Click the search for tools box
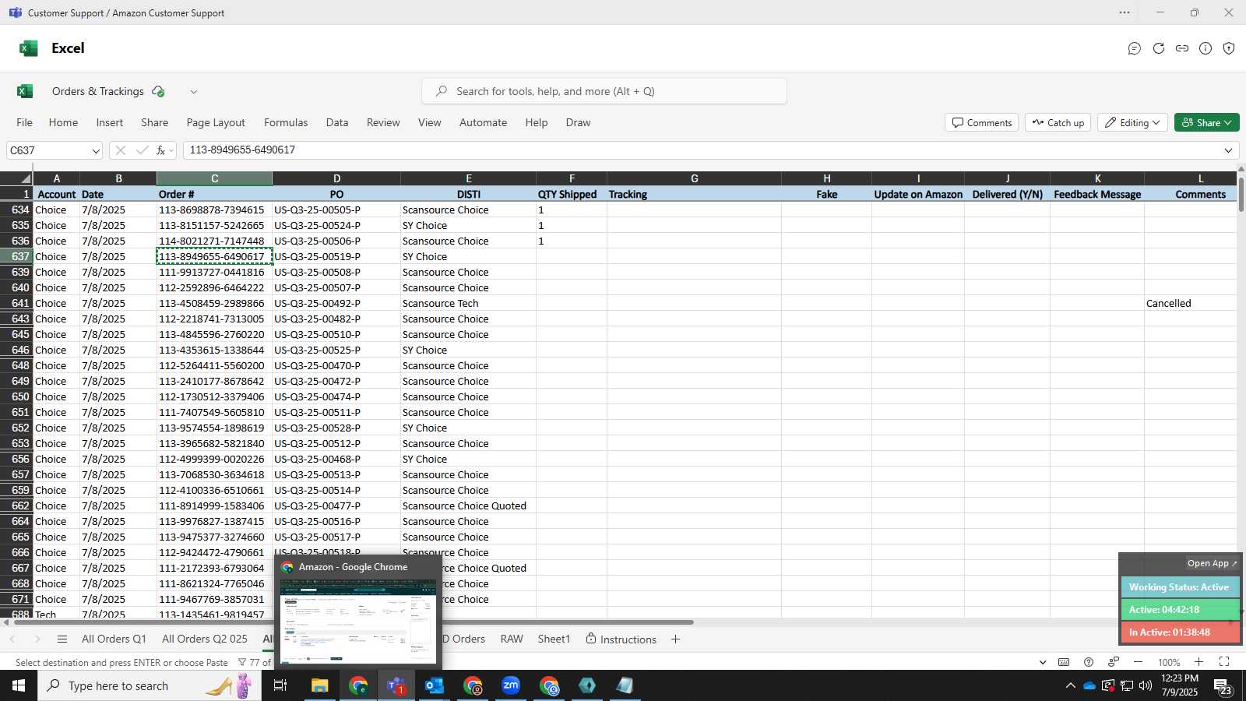The width and height of the screenshot is (1246, 701). (604, 91)
